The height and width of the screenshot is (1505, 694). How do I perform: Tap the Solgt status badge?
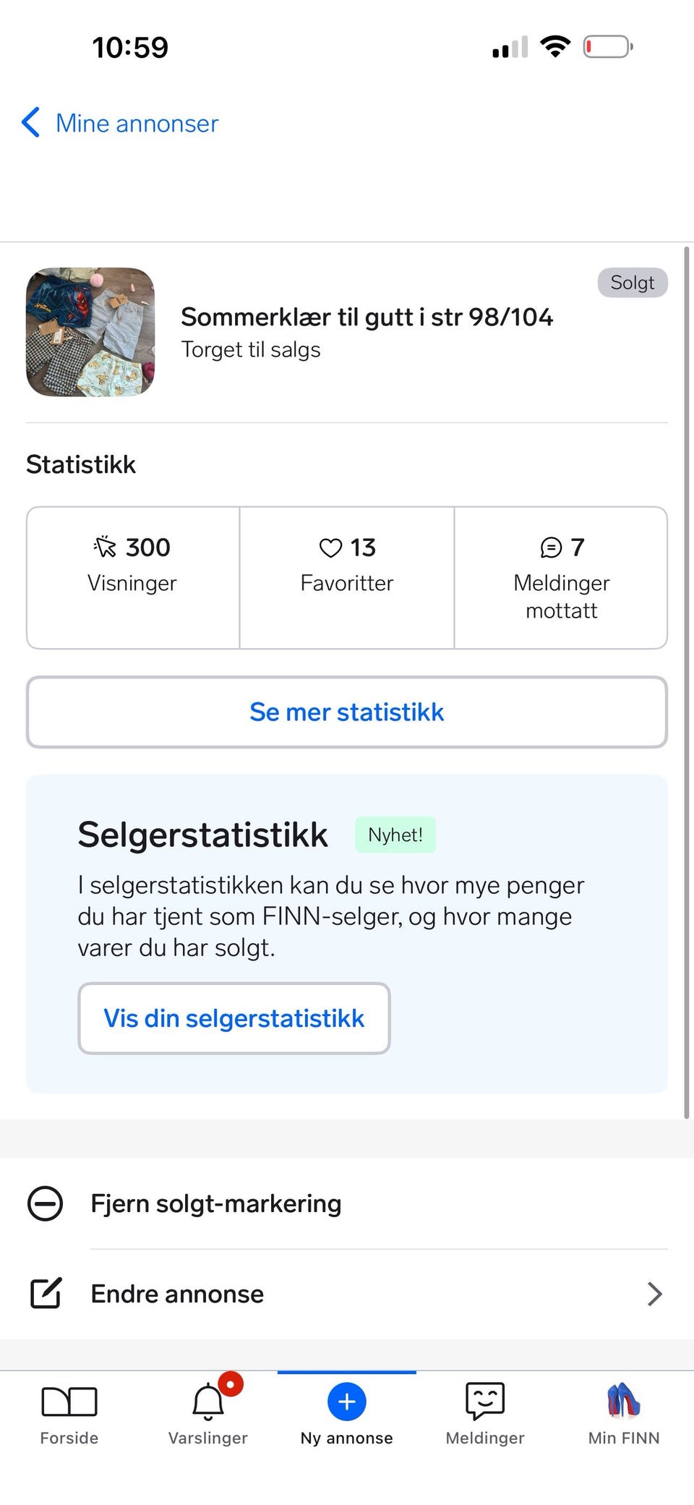[x=632, y=283]
